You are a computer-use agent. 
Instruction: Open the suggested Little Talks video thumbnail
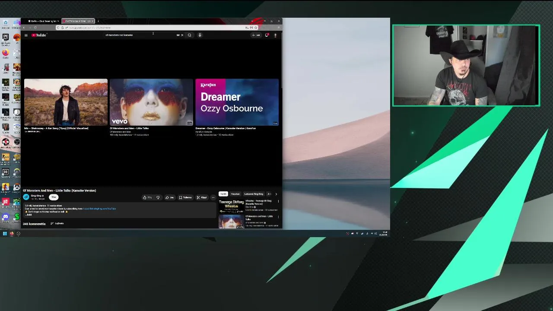231,222
